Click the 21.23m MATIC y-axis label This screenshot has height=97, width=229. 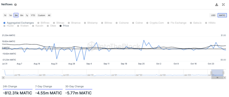tap(9, 35)
